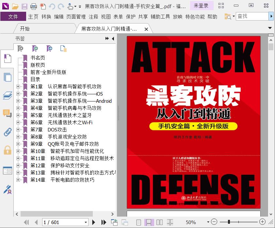This screenshot has height=228, width=275.
Task: Click the hand touch mode icon
Action: (x=70, y=7)
